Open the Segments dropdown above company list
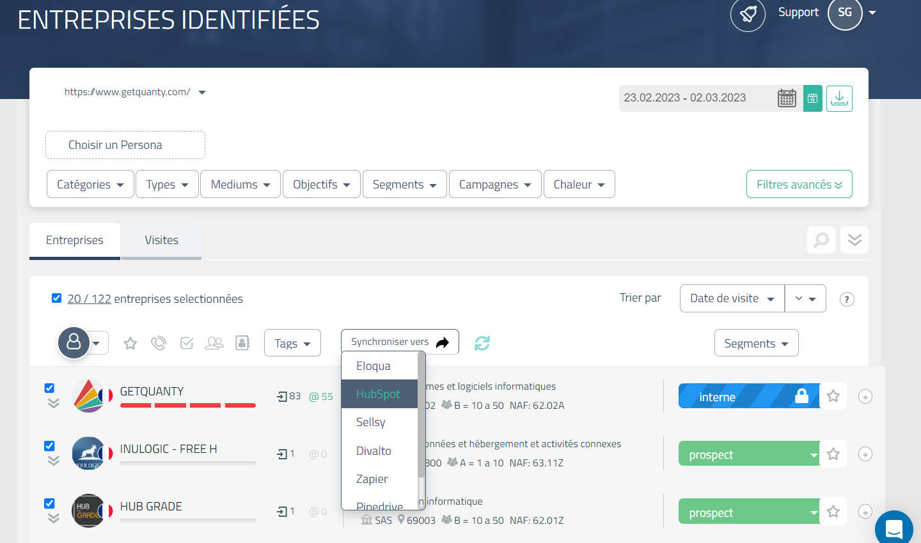This screenshot has width=921, height=543. tap(756, 343)
